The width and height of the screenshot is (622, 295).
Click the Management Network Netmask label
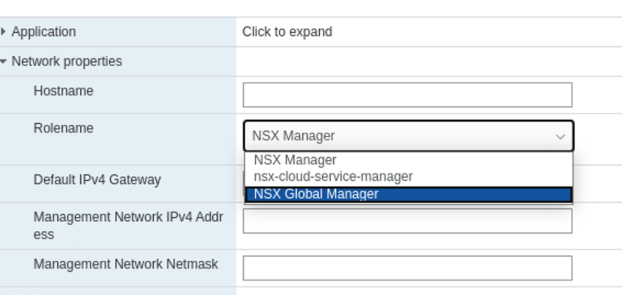126,264
